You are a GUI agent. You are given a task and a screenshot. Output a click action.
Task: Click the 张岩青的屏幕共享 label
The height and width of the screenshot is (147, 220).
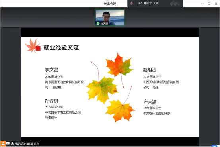click(27, 144)
